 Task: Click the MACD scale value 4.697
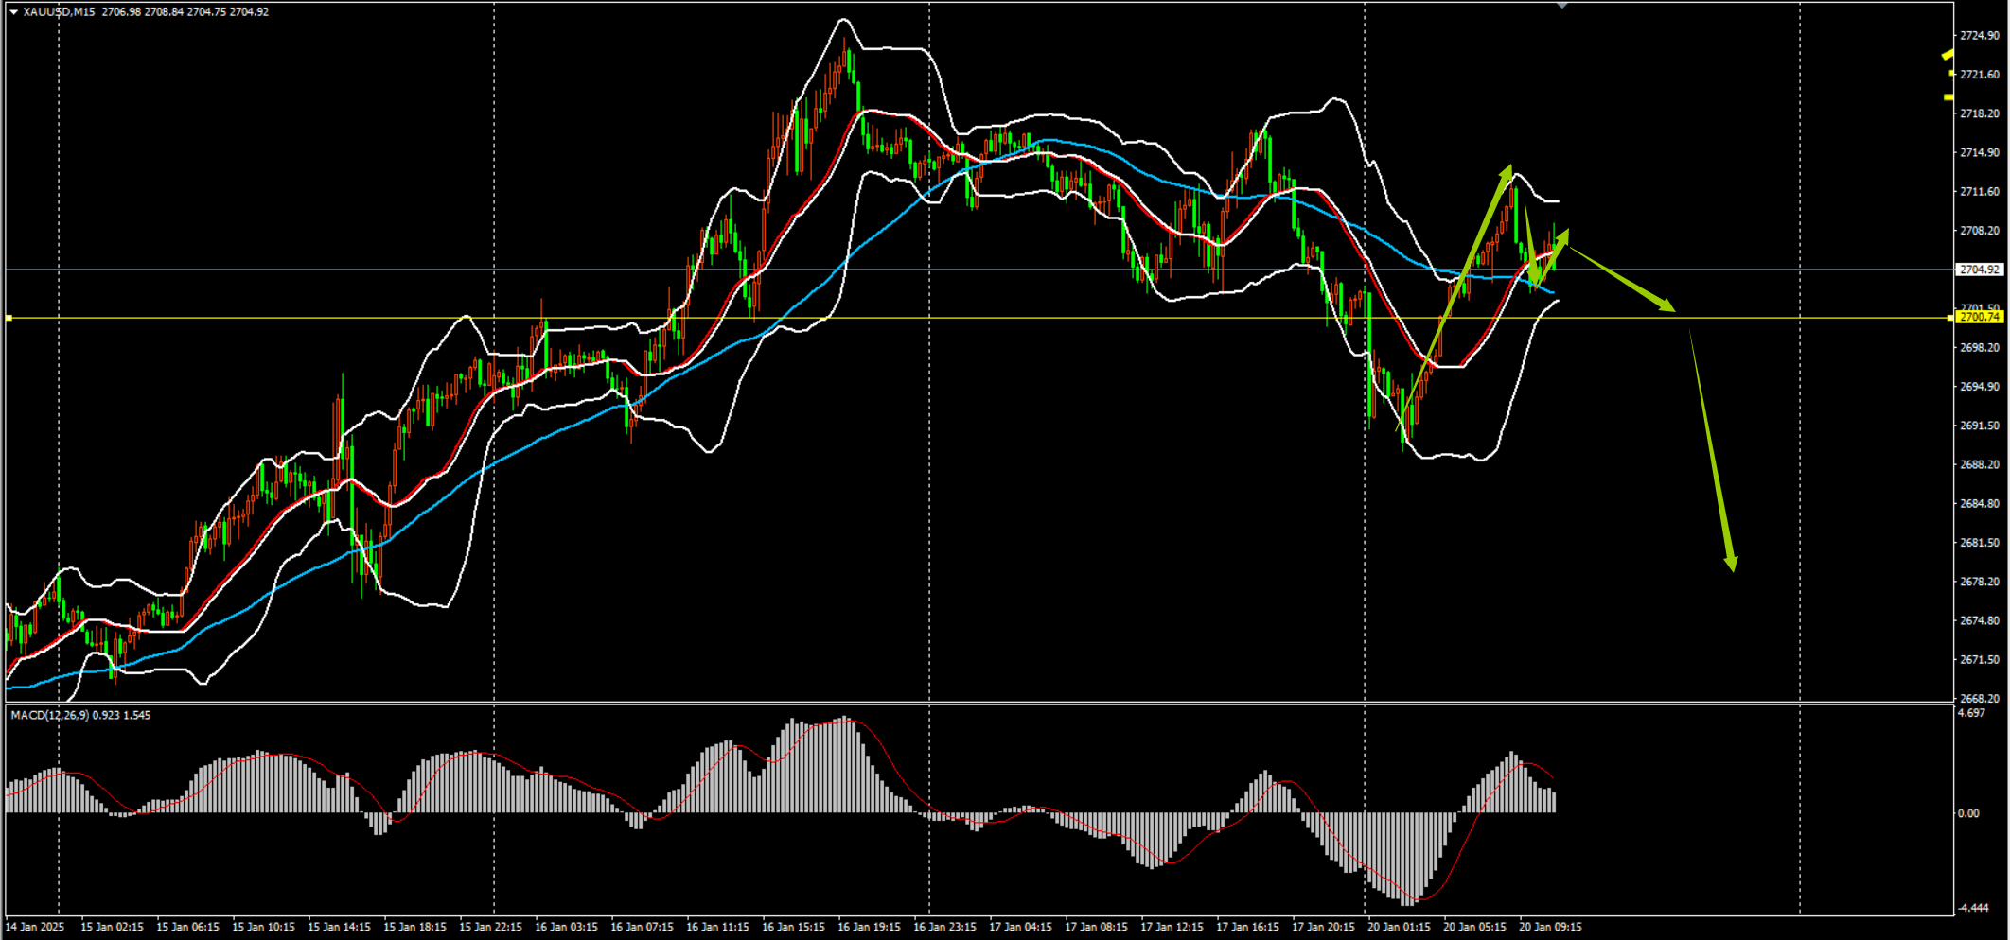(x=1971, y=713)
